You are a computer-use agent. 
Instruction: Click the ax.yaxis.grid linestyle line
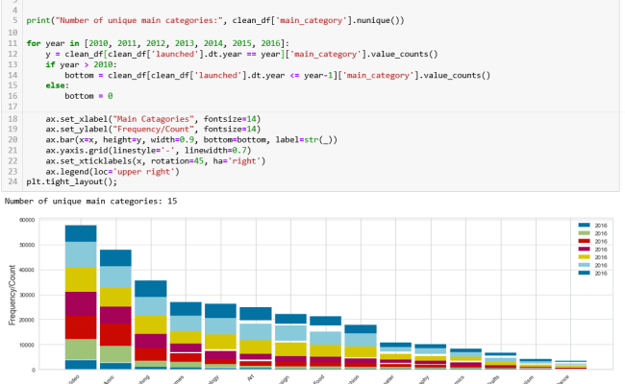pyautogui.click(x=148, y=151)
